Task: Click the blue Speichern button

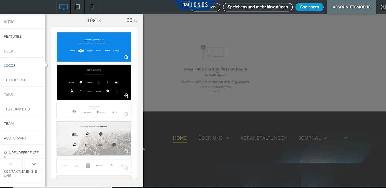Action: (309, 7)
